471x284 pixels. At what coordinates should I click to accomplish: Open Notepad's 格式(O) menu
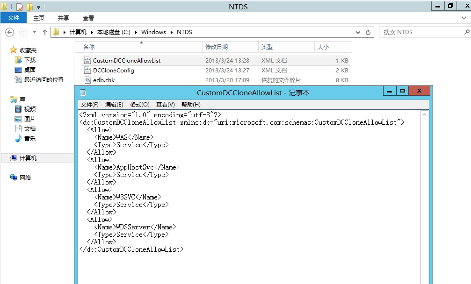point(139,105)
